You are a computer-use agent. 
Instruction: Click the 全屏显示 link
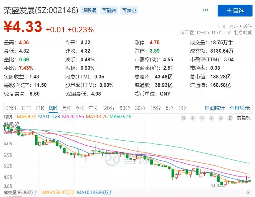click(x=239, y=108)
